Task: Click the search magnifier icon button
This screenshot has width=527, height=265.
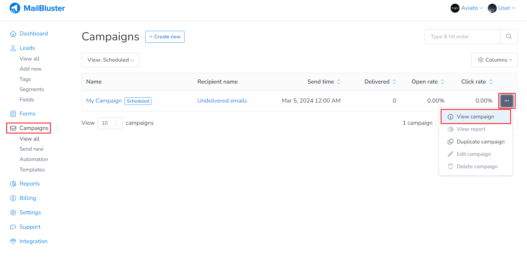Action: 509,37
